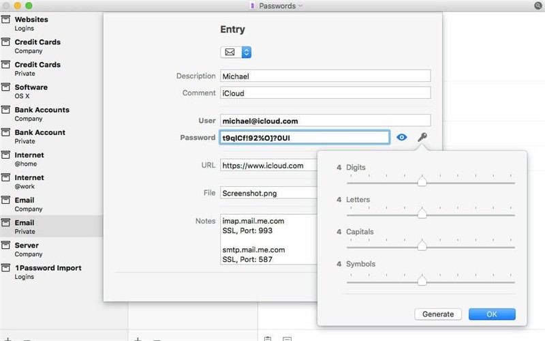Focus the User email field
The image size is (545, 341).
point(326,121)
